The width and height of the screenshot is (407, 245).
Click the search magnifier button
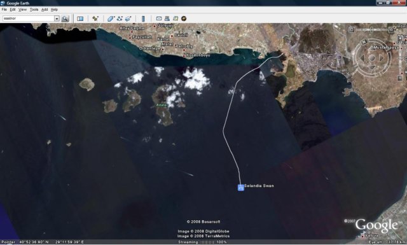click(65, 18)
